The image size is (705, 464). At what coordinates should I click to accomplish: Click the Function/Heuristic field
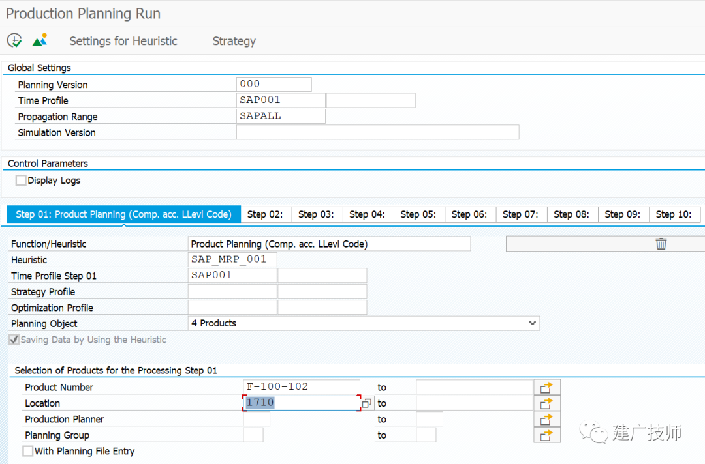pos(329,244)
